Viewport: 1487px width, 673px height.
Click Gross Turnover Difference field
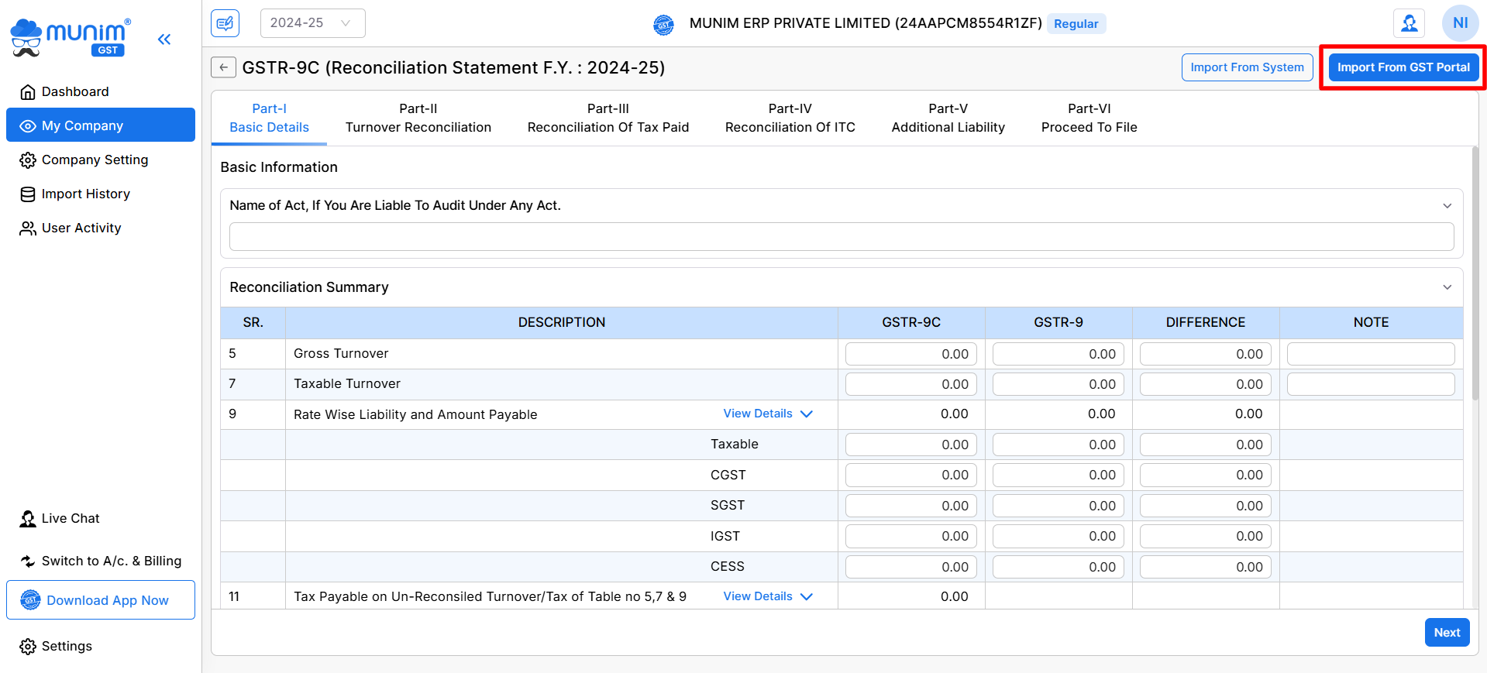point(1206,354)
